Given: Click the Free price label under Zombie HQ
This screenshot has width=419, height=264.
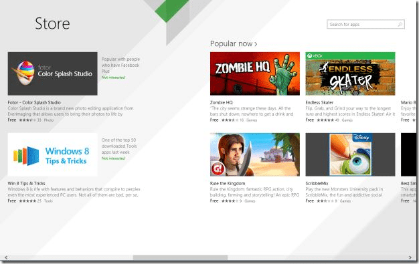Looking at the screenshot, I should 214,120.
